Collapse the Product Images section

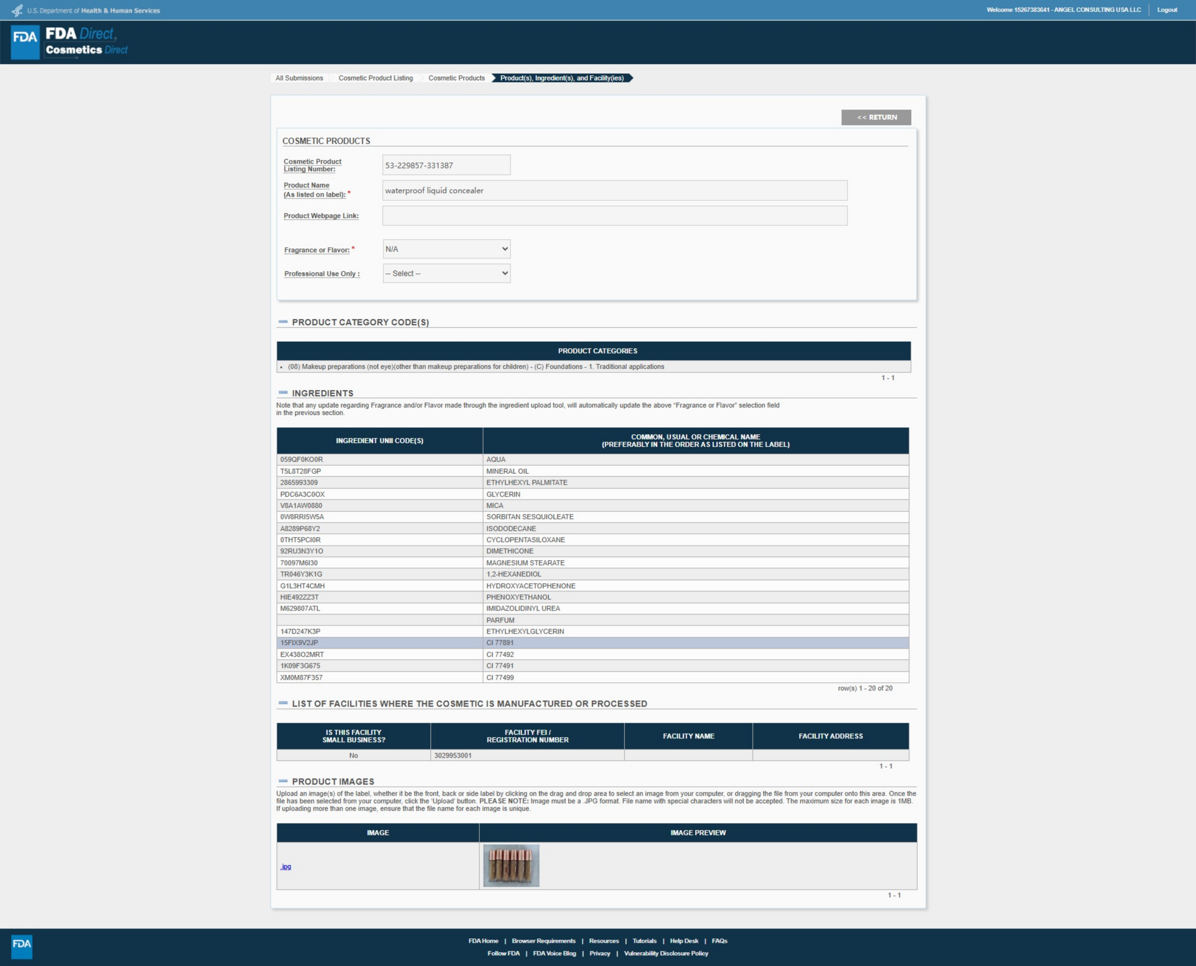click(x=283, y=781)
